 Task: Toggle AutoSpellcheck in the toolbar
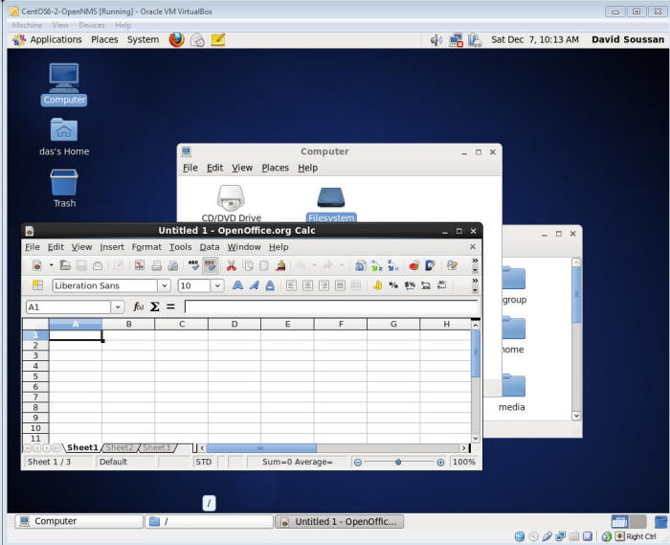[210, 265]
